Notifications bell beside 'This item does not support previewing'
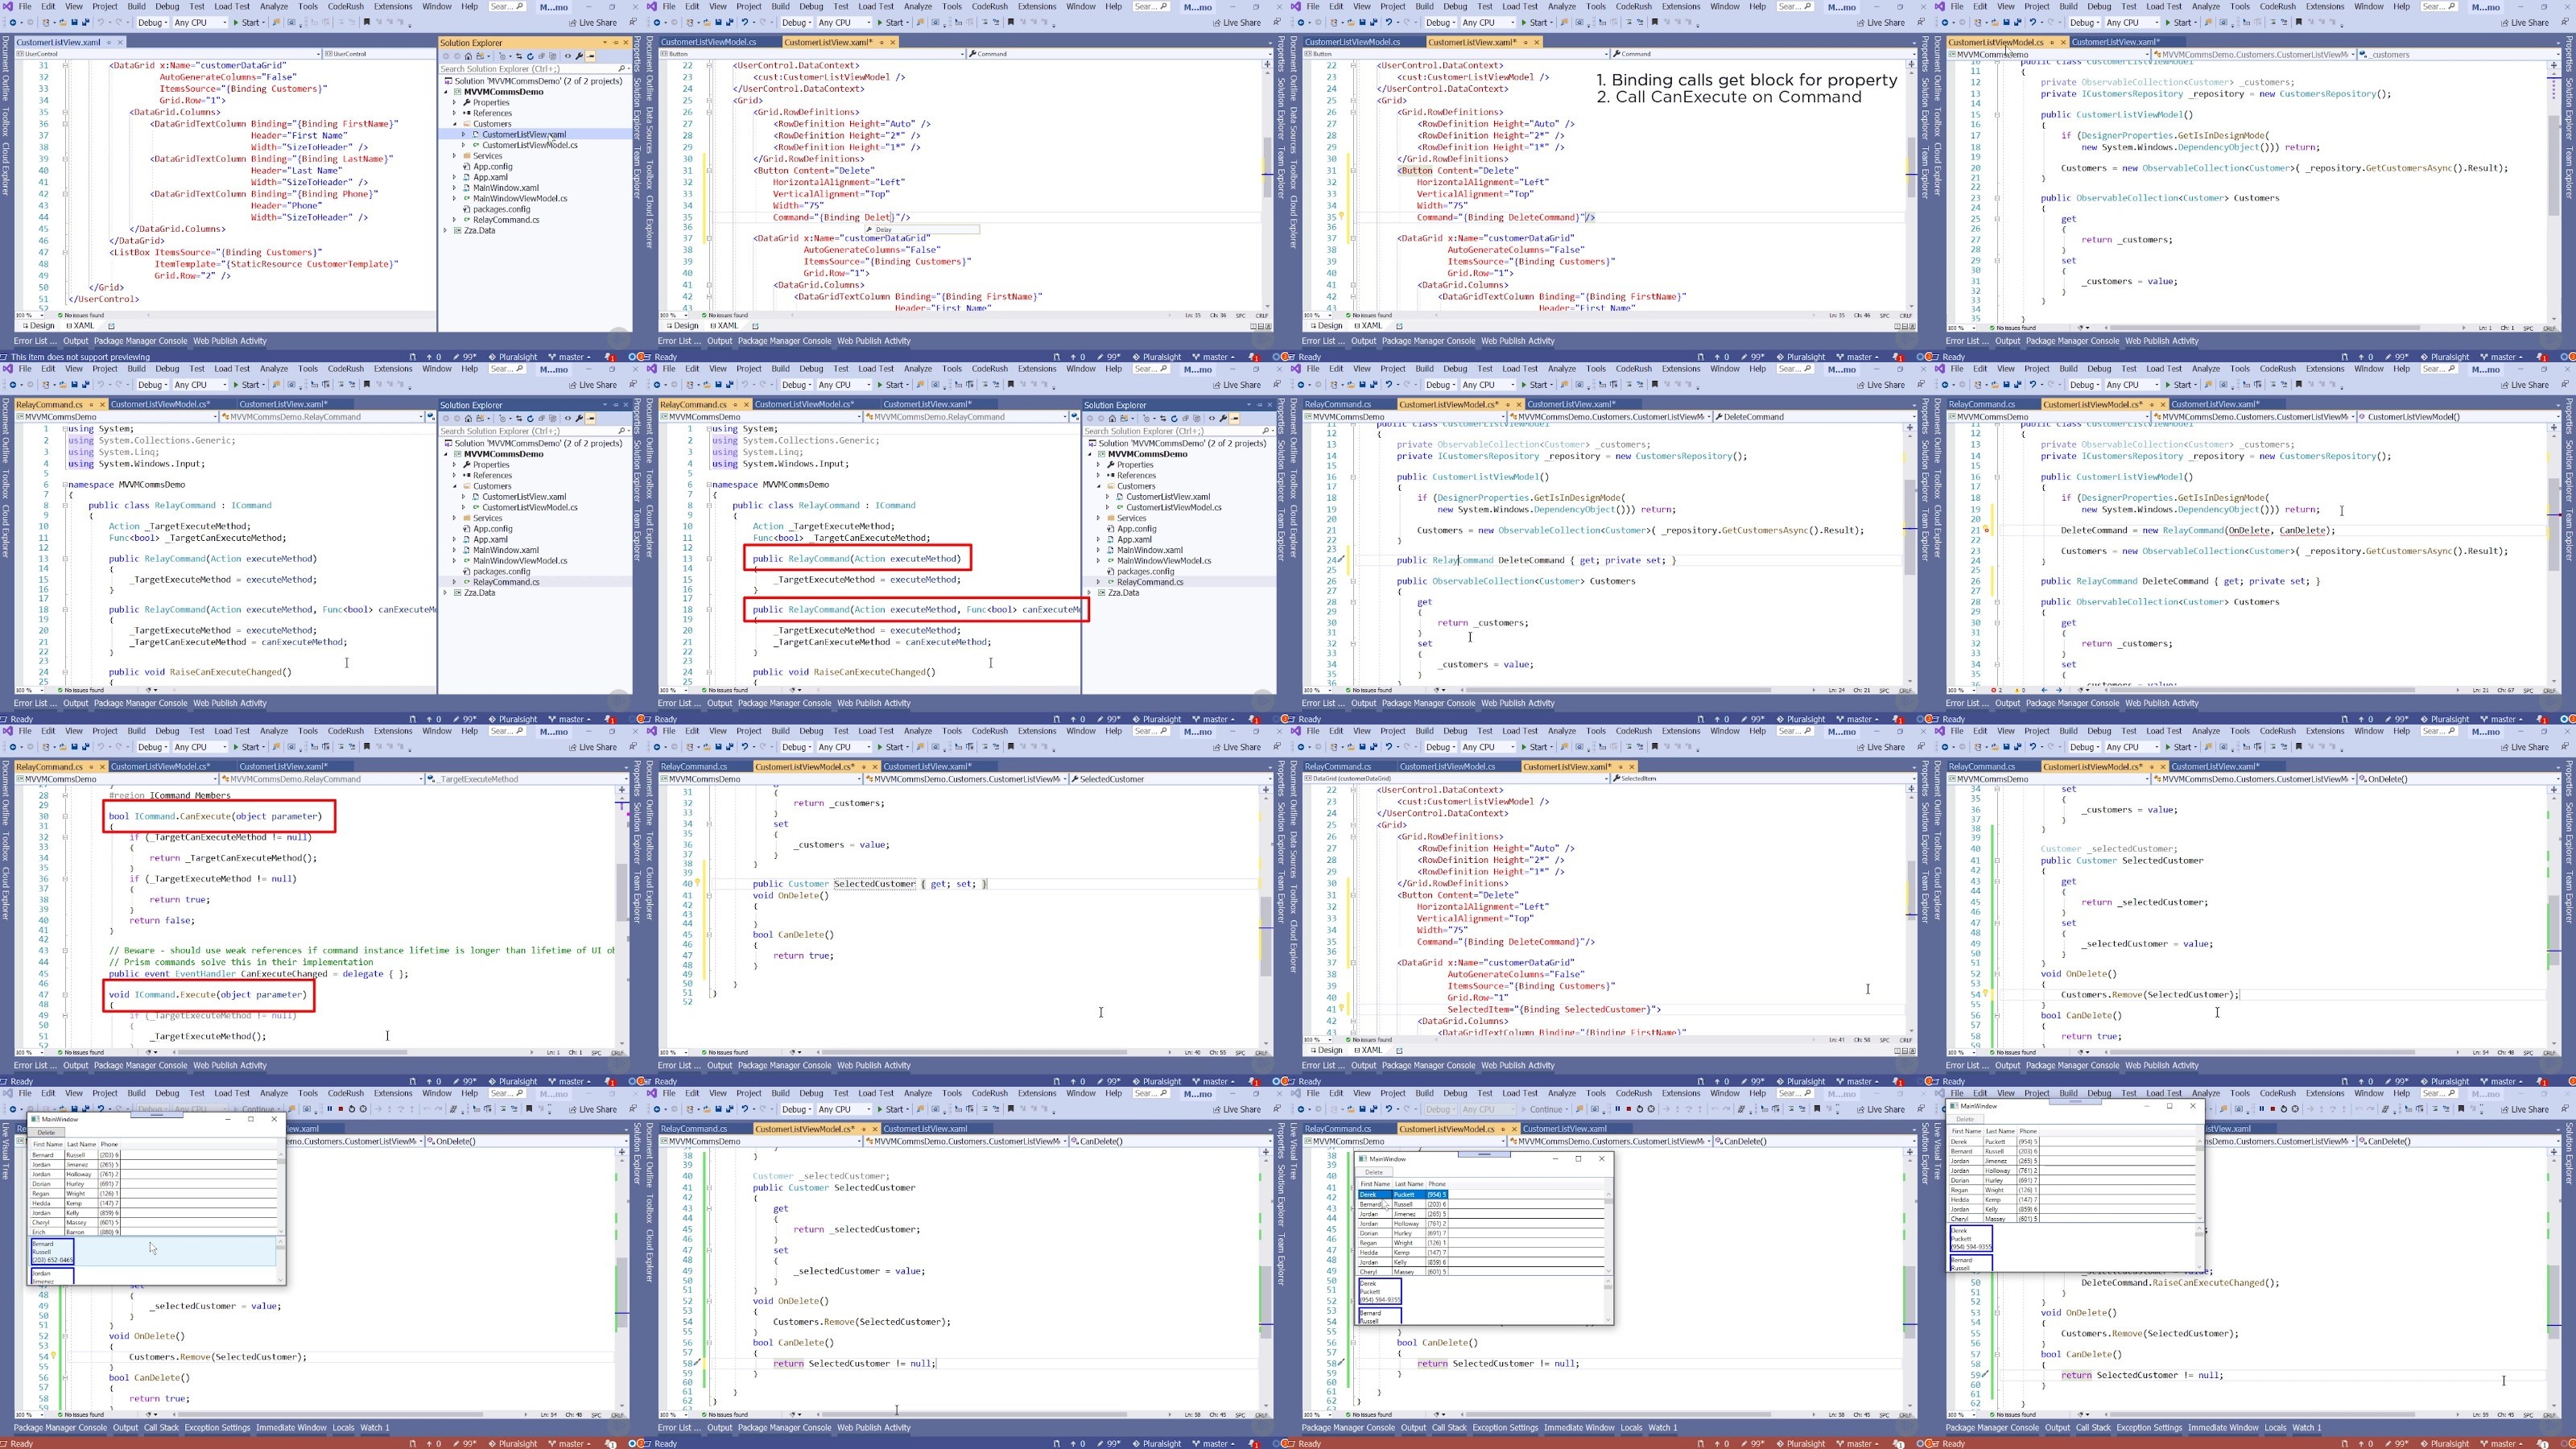The width and height of the screenshot is (2576, 1449). point(610,358)
